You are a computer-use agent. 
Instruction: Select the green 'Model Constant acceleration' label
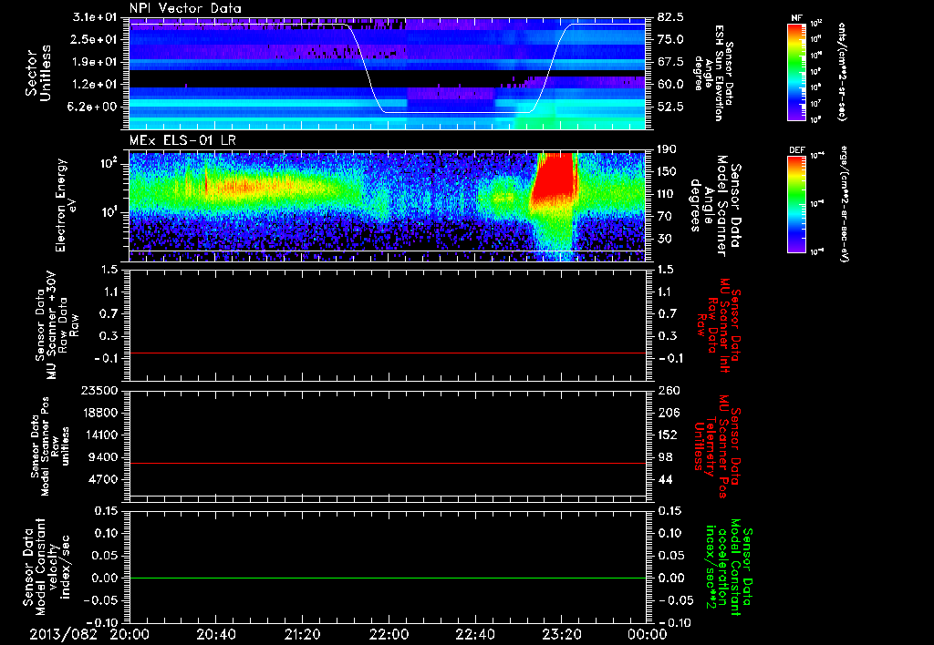pos(729,567)
